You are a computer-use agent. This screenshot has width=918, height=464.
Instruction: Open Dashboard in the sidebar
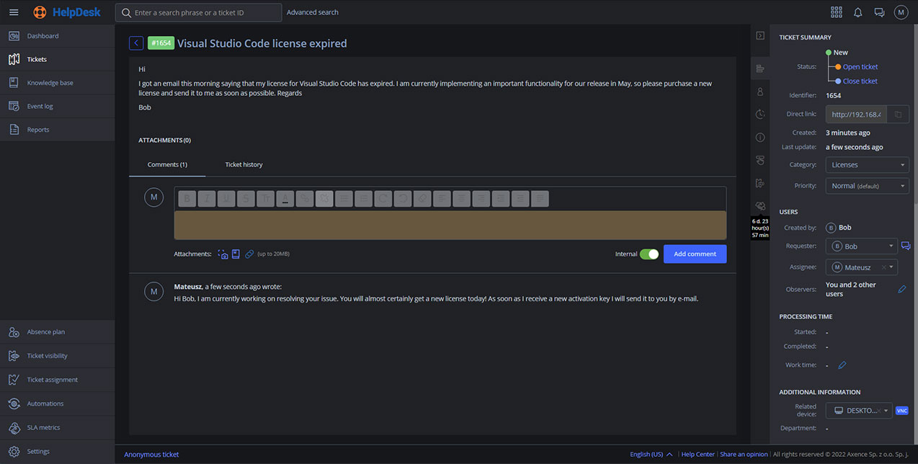(x=58, y=36)
